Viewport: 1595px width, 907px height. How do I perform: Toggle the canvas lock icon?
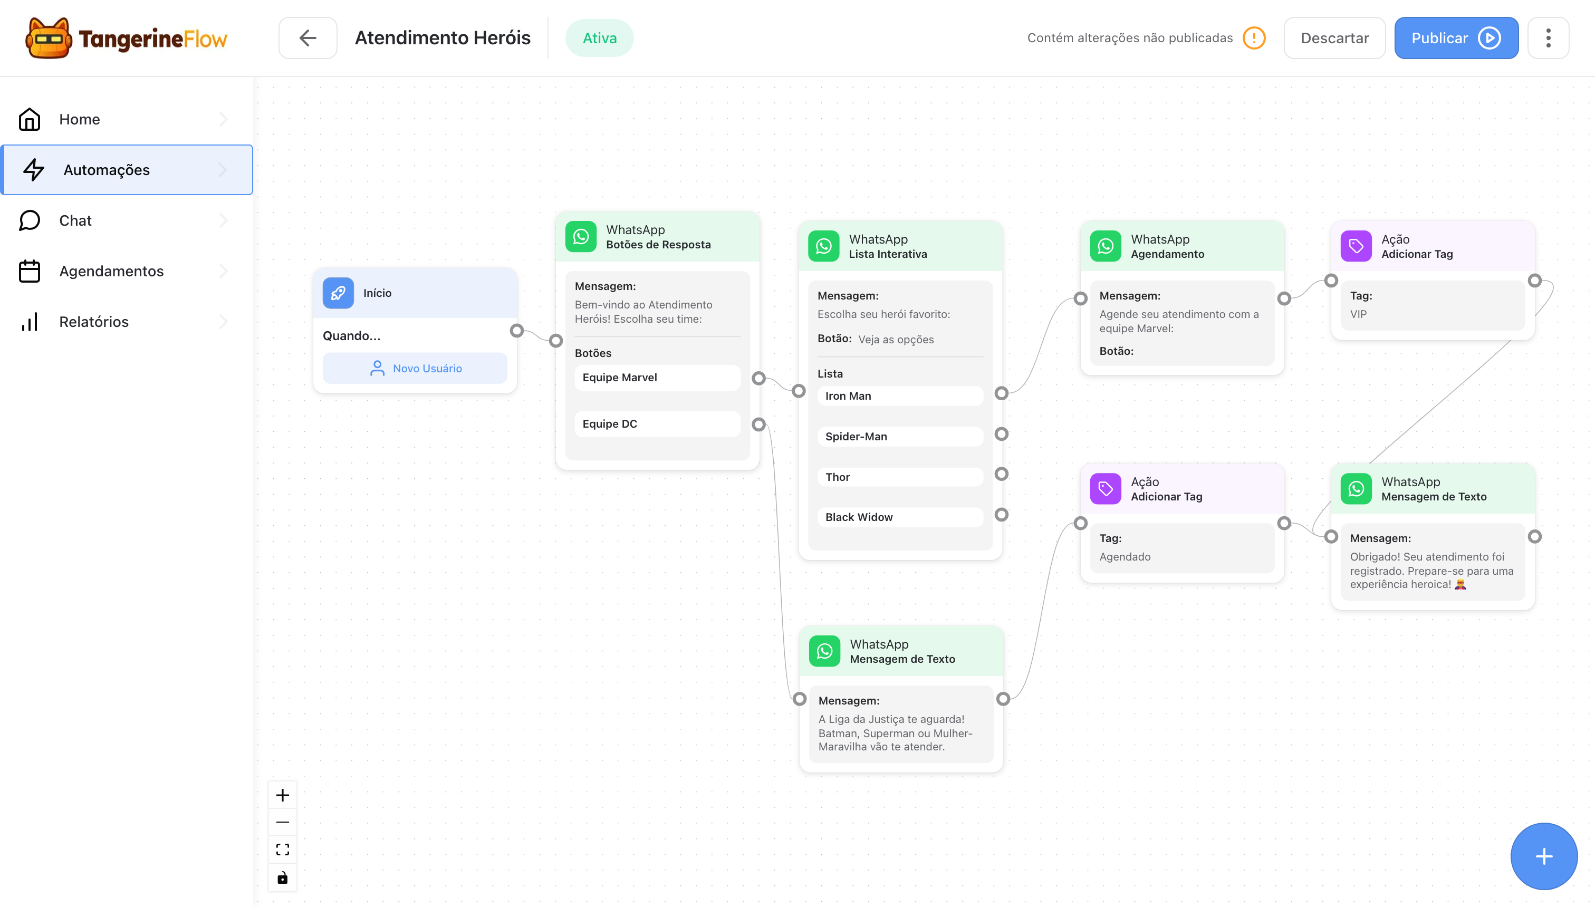click(282, 877)
